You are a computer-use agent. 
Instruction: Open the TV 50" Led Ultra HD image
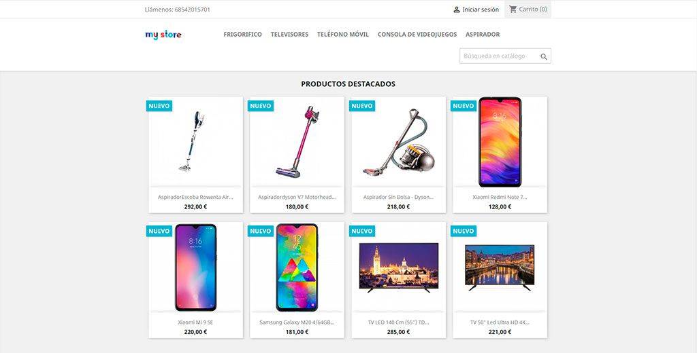click(x=500, y=267)
